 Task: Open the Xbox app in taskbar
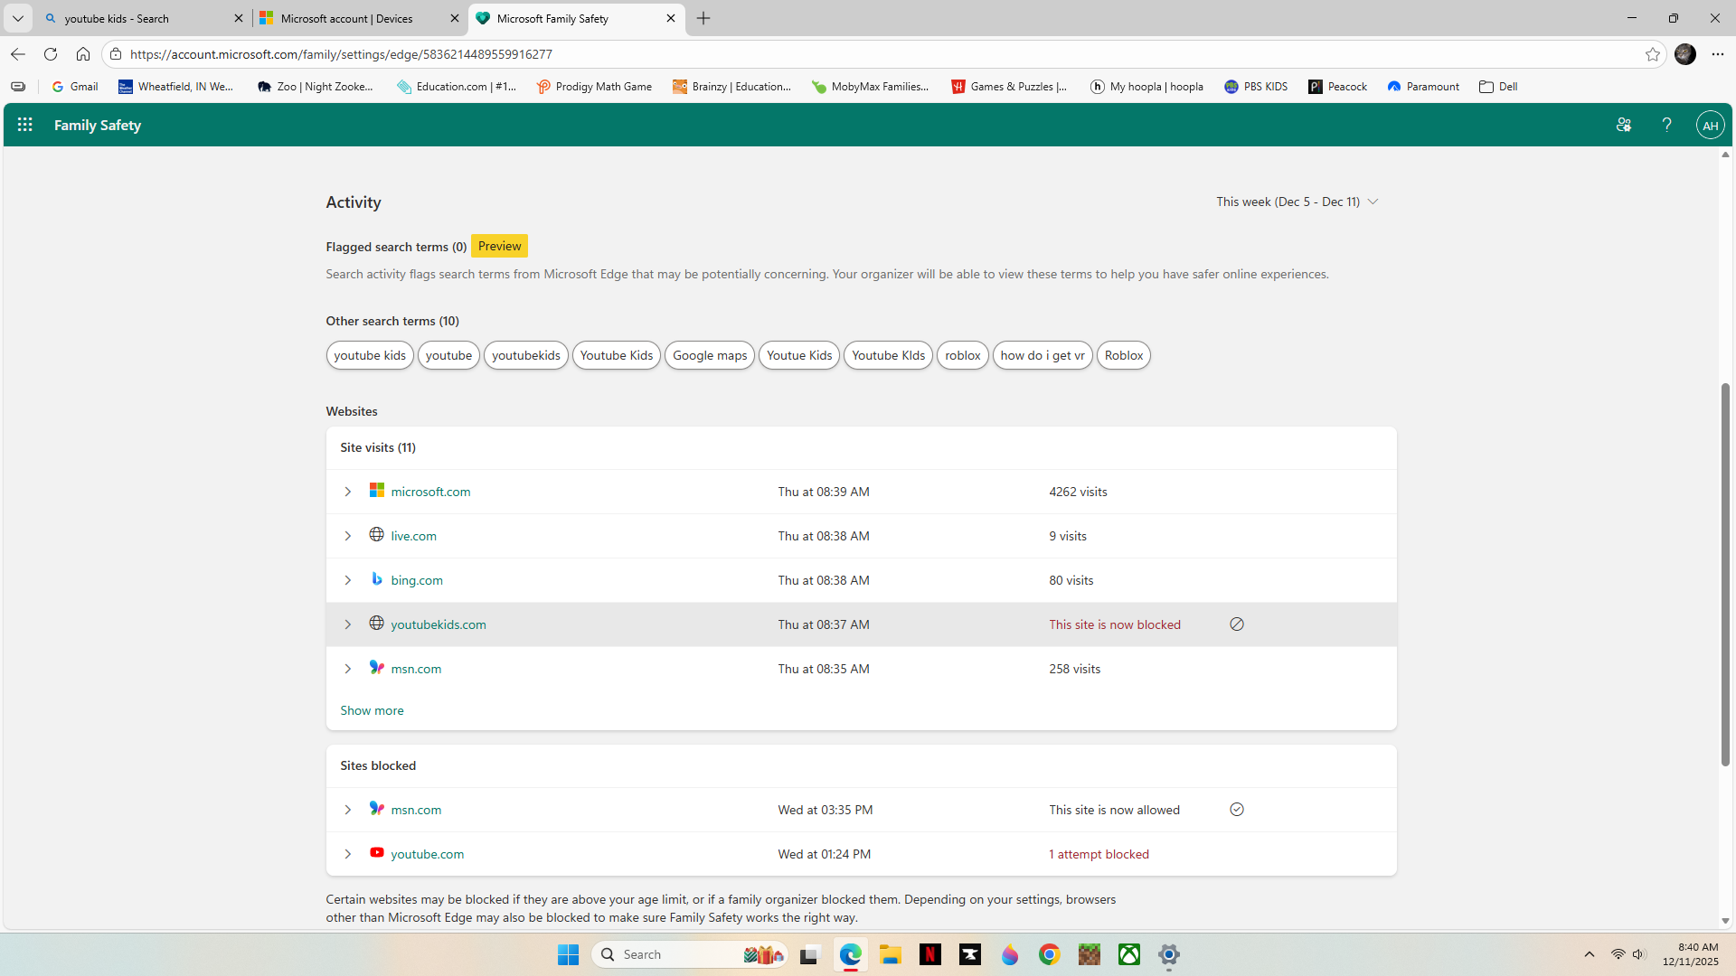tap(1129, 954)
